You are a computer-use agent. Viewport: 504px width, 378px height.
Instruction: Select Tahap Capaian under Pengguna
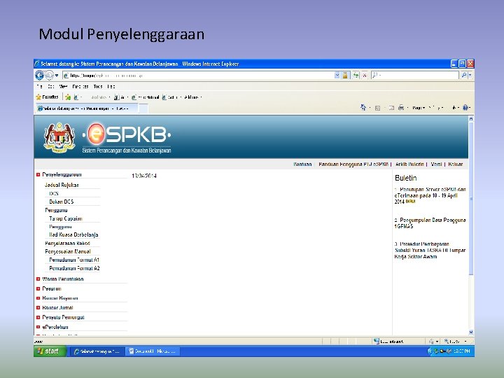[x=66, y=218]
